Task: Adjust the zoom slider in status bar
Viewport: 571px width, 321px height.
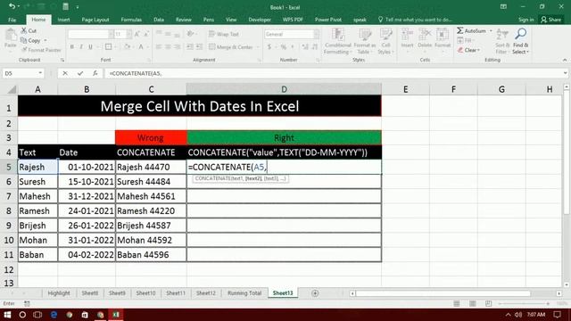Action: (524, 303)
